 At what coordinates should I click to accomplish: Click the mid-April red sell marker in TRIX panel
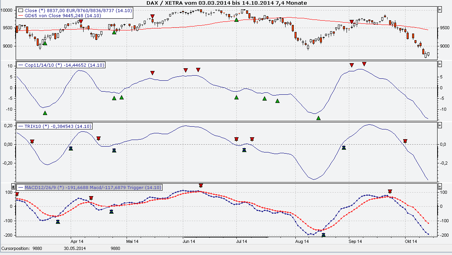coord(98,138)
